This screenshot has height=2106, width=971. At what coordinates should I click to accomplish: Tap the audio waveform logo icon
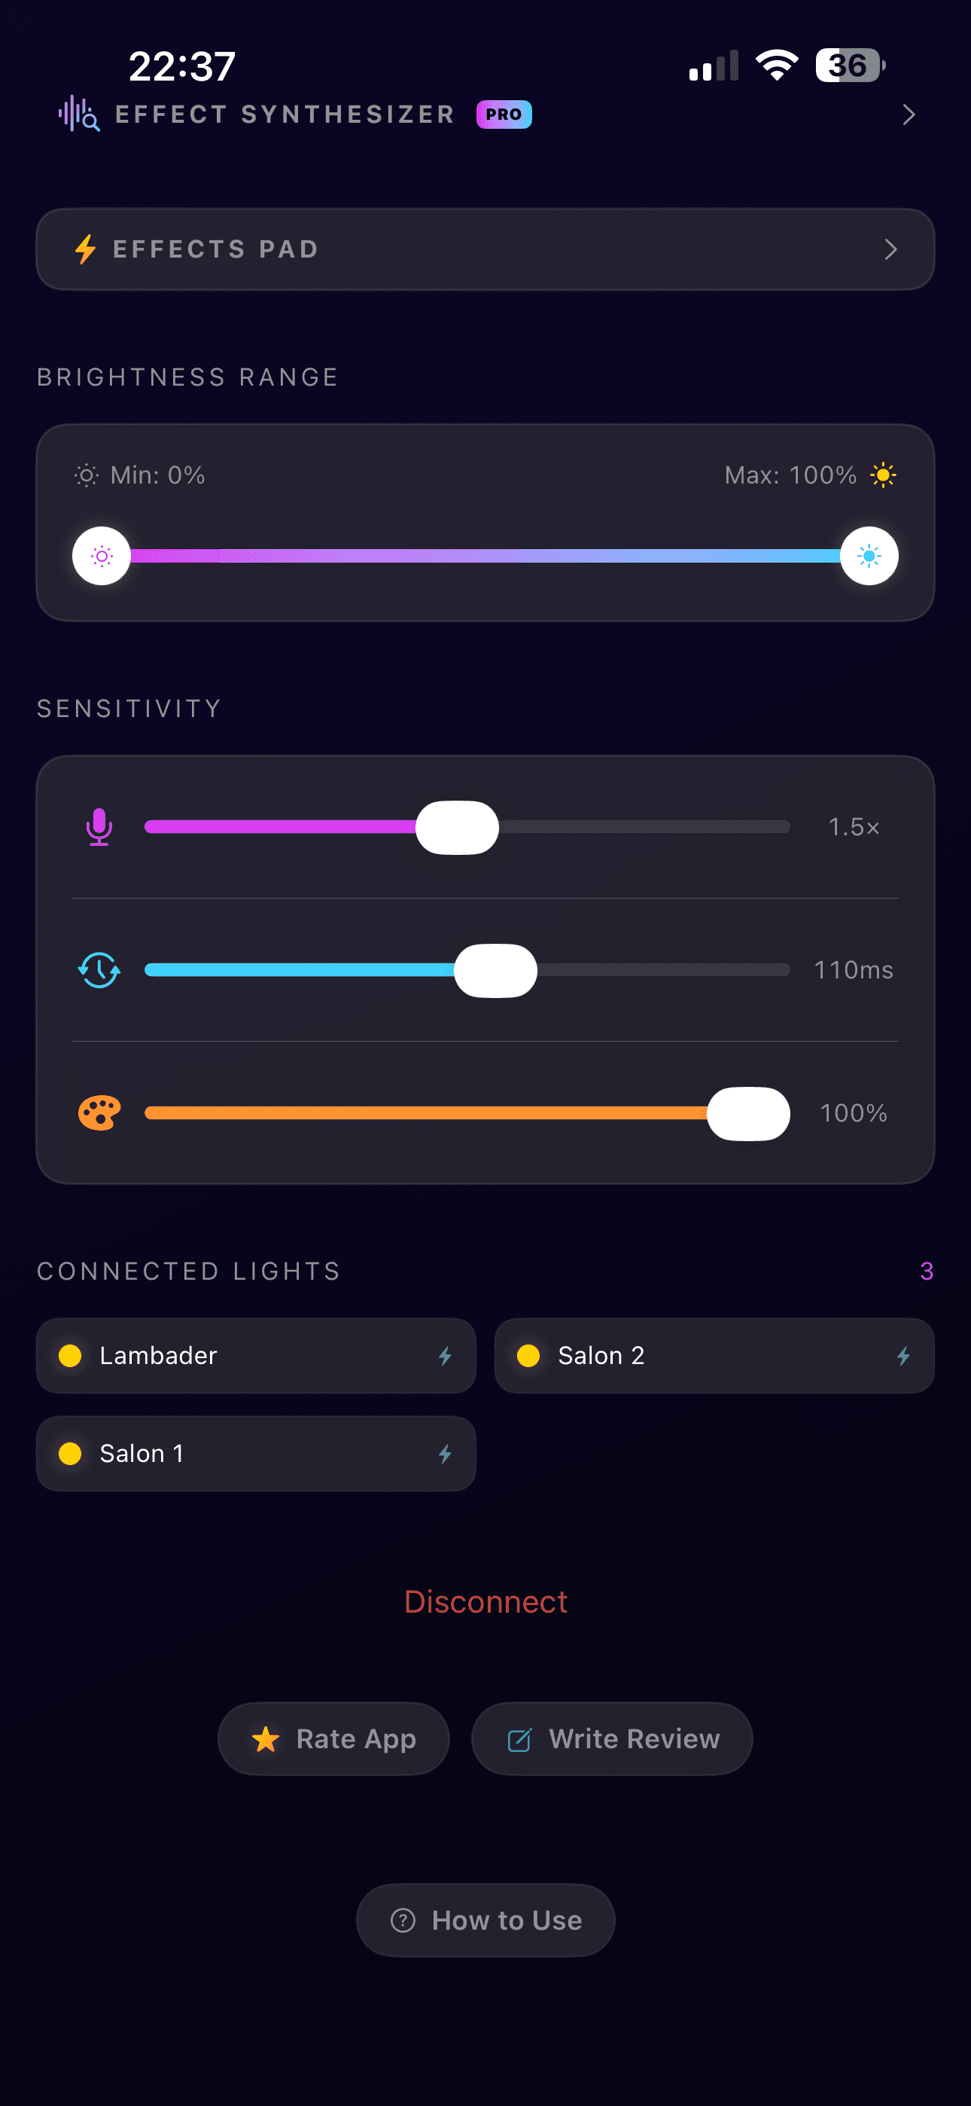pos(78,114)
